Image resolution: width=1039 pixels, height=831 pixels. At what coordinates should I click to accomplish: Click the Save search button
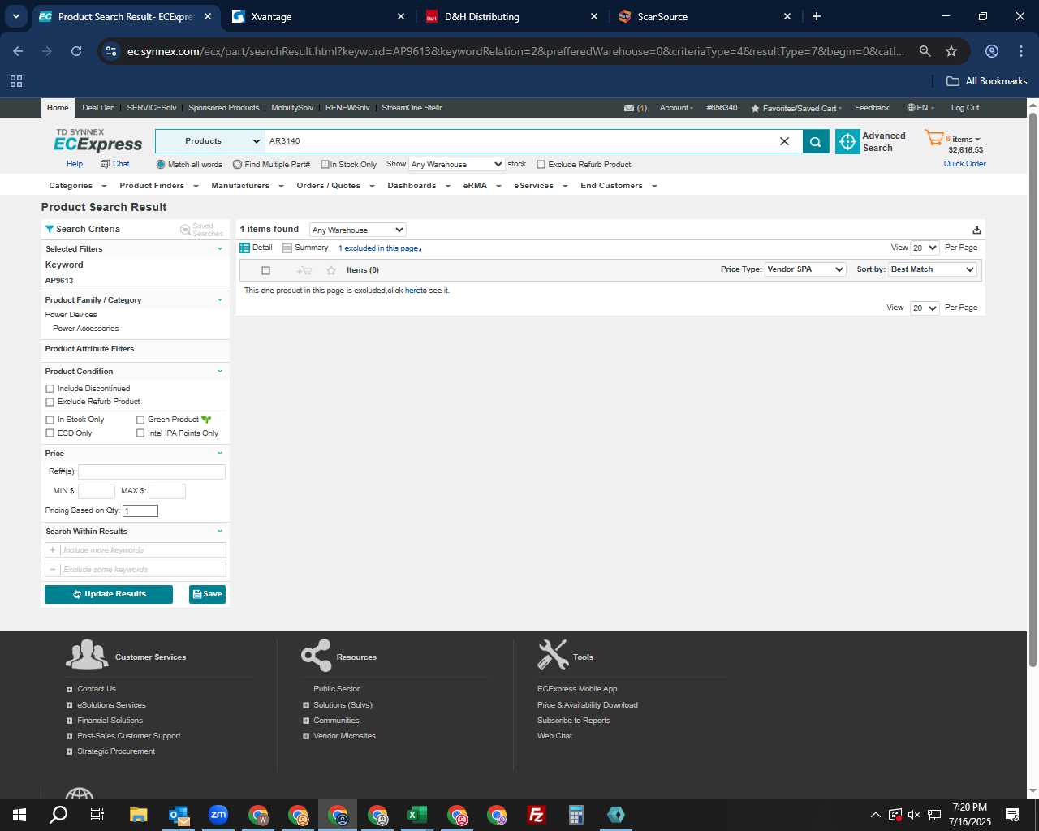[x=207, y=594]
